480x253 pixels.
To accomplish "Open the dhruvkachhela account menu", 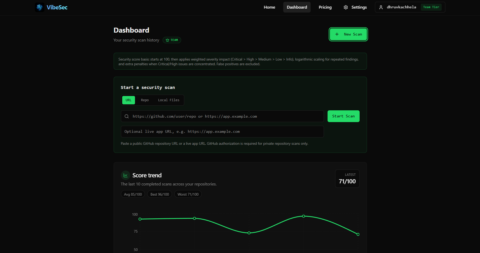I will pyautogui.click(x=410, y=7).
